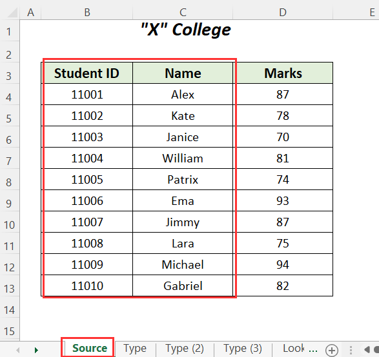Select the name cell Alex
The width and height of the screenshot is (379, 357).
[183, 94]
